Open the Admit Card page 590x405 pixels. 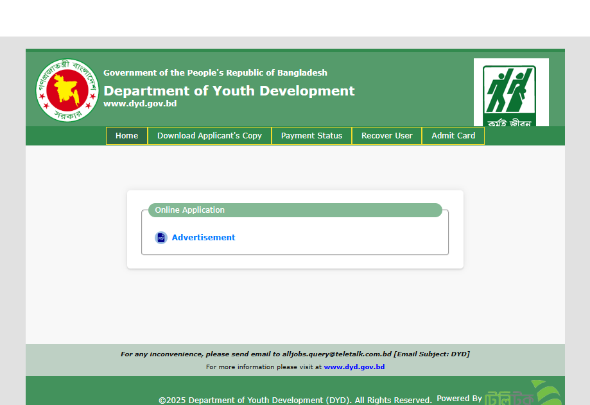[453, 136]
